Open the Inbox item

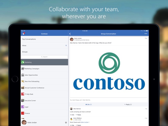coord(44,45)
